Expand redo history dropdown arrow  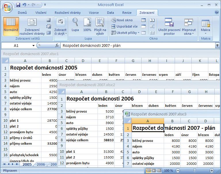pyautogui.click(x=38, y=5)
